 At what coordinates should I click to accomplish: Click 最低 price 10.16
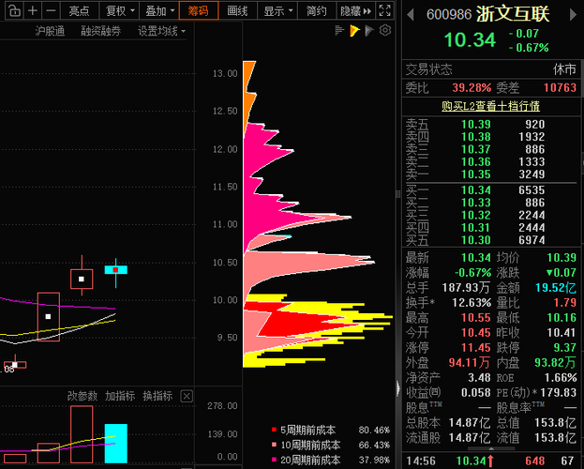point(562,318)
